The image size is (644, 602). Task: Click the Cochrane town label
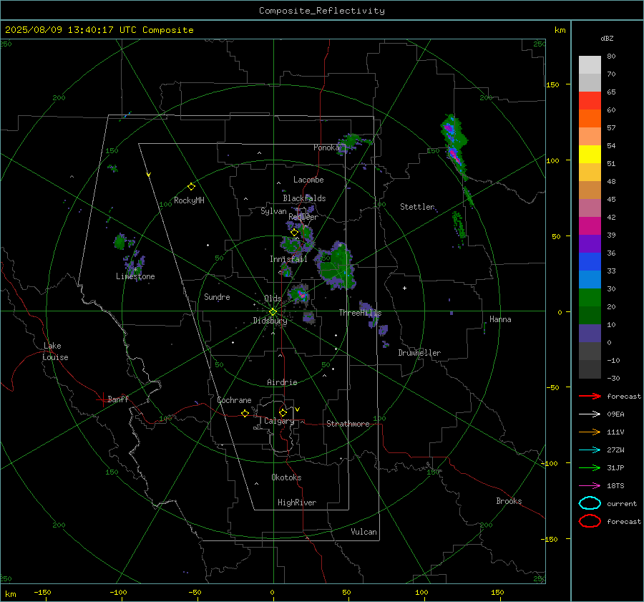point(234,400)
